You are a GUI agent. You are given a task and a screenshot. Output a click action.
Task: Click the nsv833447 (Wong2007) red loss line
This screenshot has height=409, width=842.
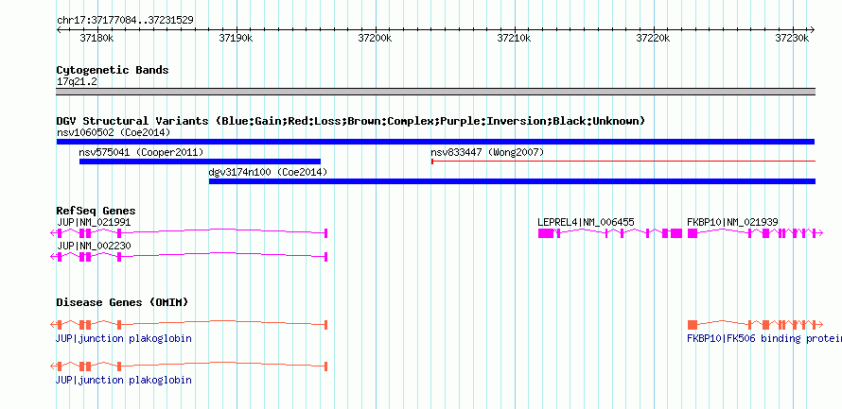click(x=623, y=161)
